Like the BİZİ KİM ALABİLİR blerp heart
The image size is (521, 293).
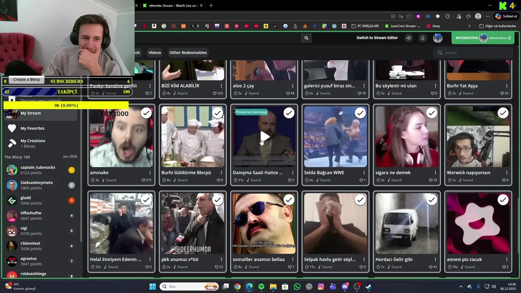point(215,93)
